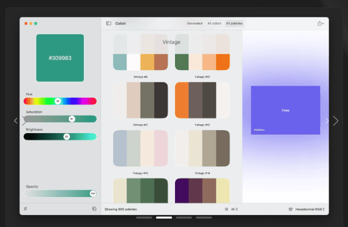Viewport: 348px width, 227px height.
Task: Select the Vintage #10 palette card
Action: (202, 52)
